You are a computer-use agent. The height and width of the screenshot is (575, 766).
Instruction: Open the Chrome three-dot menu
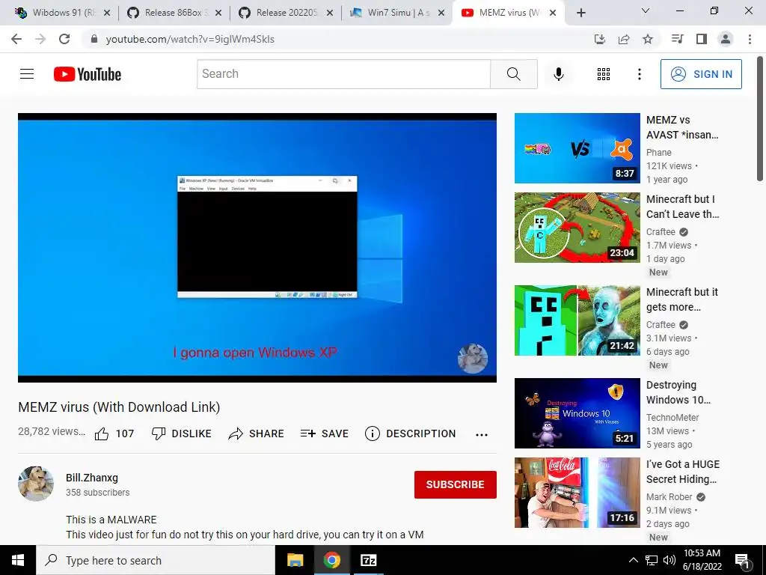tap(750, 39)
